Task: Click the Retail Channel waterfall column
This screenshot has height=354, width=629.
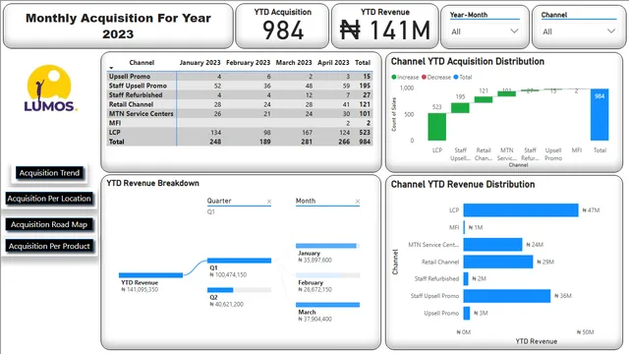Action: 484,99
